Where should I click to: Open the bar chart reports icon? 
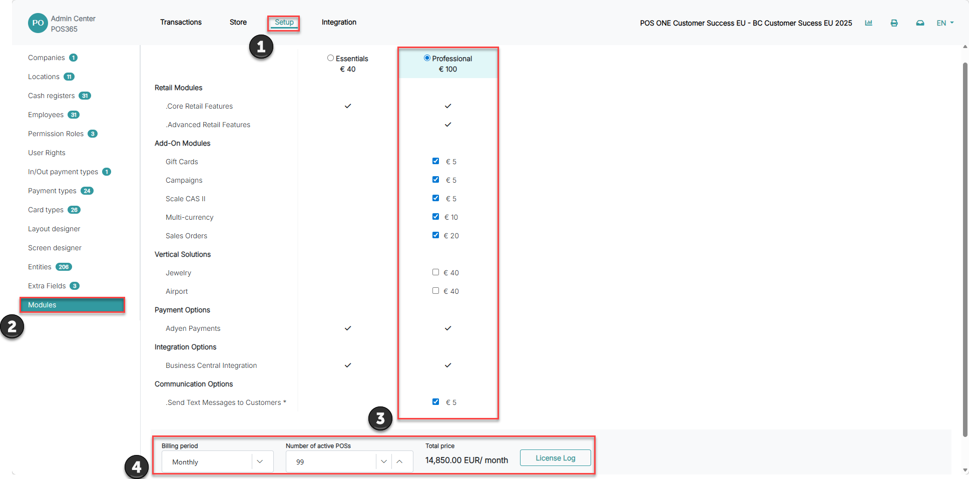[868, 23]
